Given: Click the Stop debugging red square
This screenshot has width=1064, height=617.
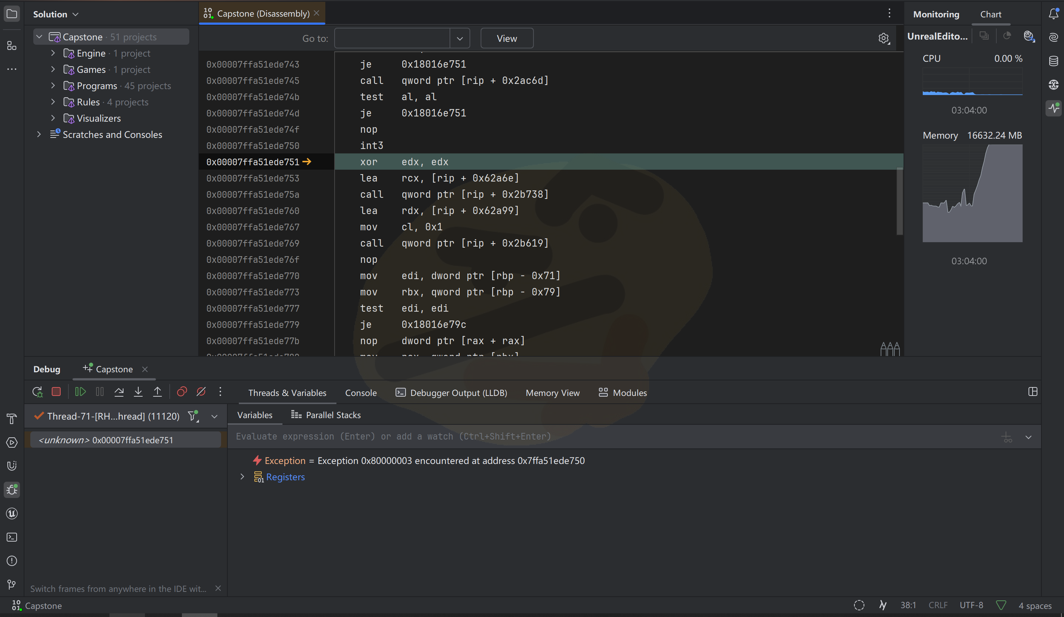Looking at the screenshot, I should (56, 392).
